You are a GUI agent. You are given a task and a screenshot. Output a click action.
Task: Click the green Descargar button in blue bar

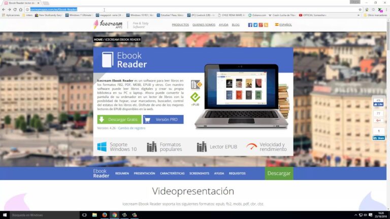point(279,173)
